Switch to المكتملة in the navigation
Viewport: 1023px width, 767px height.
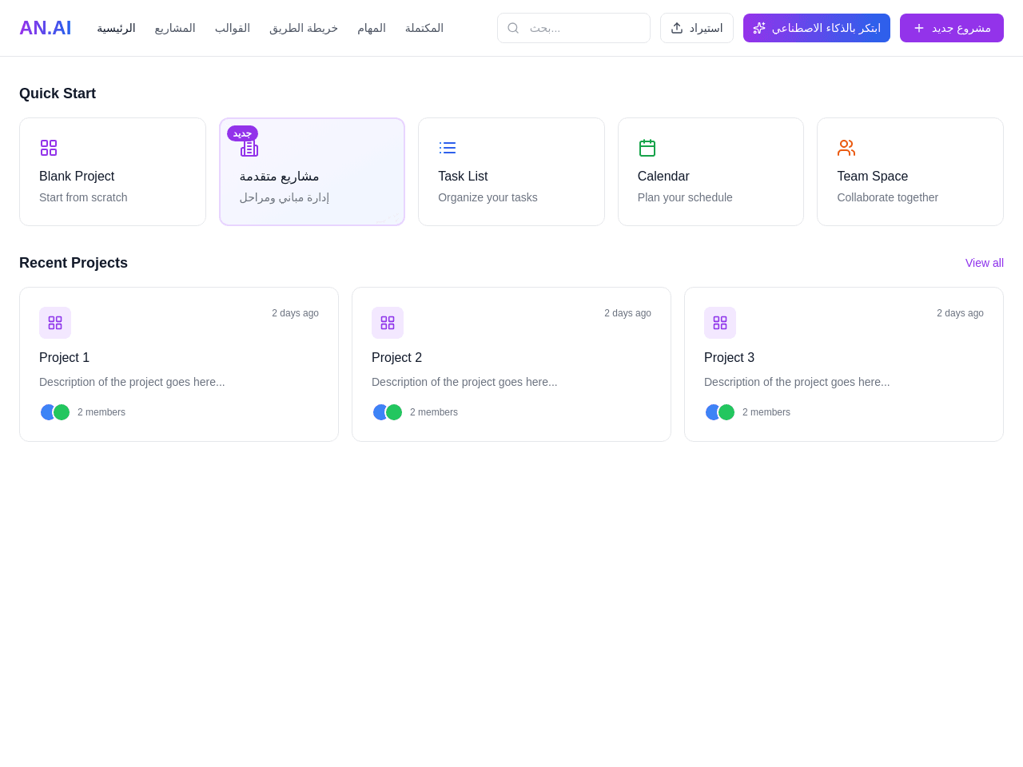tap(424, 28)
